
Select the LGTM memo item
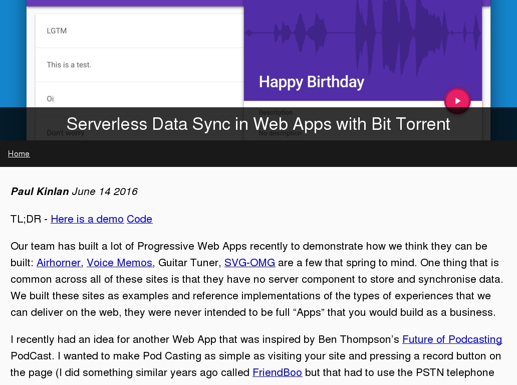click(x=139, y=31)
